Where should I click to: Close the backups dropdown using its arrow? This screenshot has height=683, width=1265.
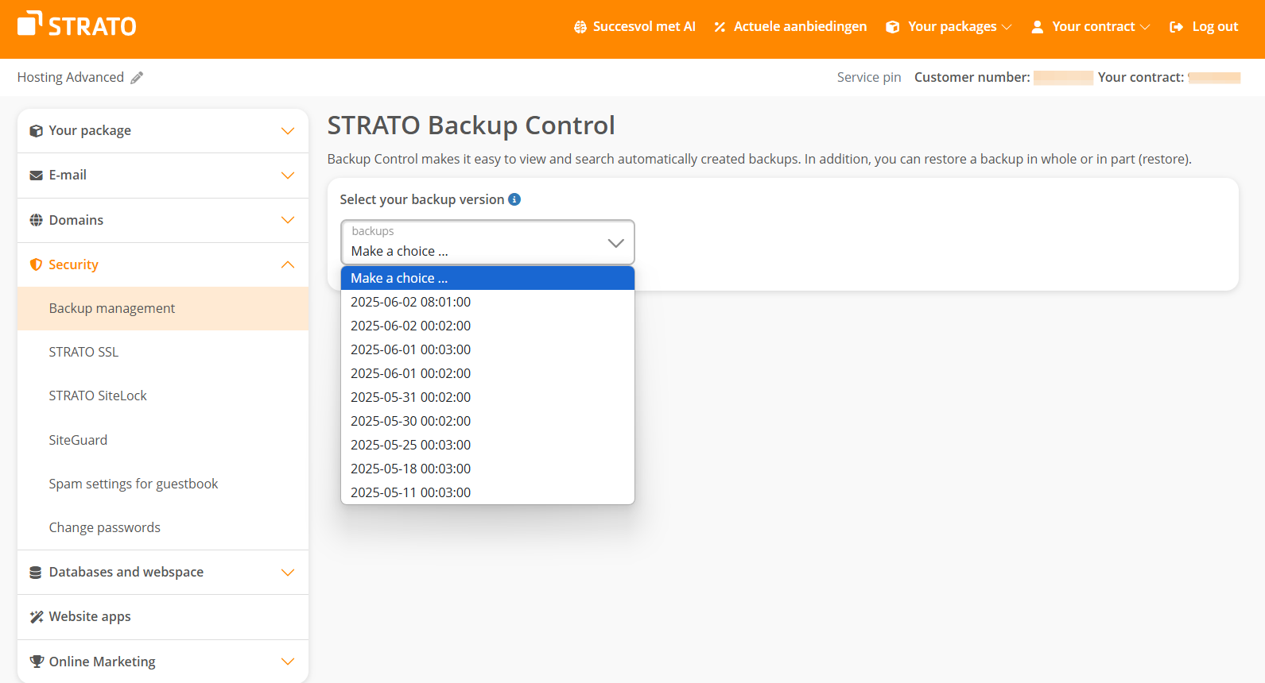[615, 243]
